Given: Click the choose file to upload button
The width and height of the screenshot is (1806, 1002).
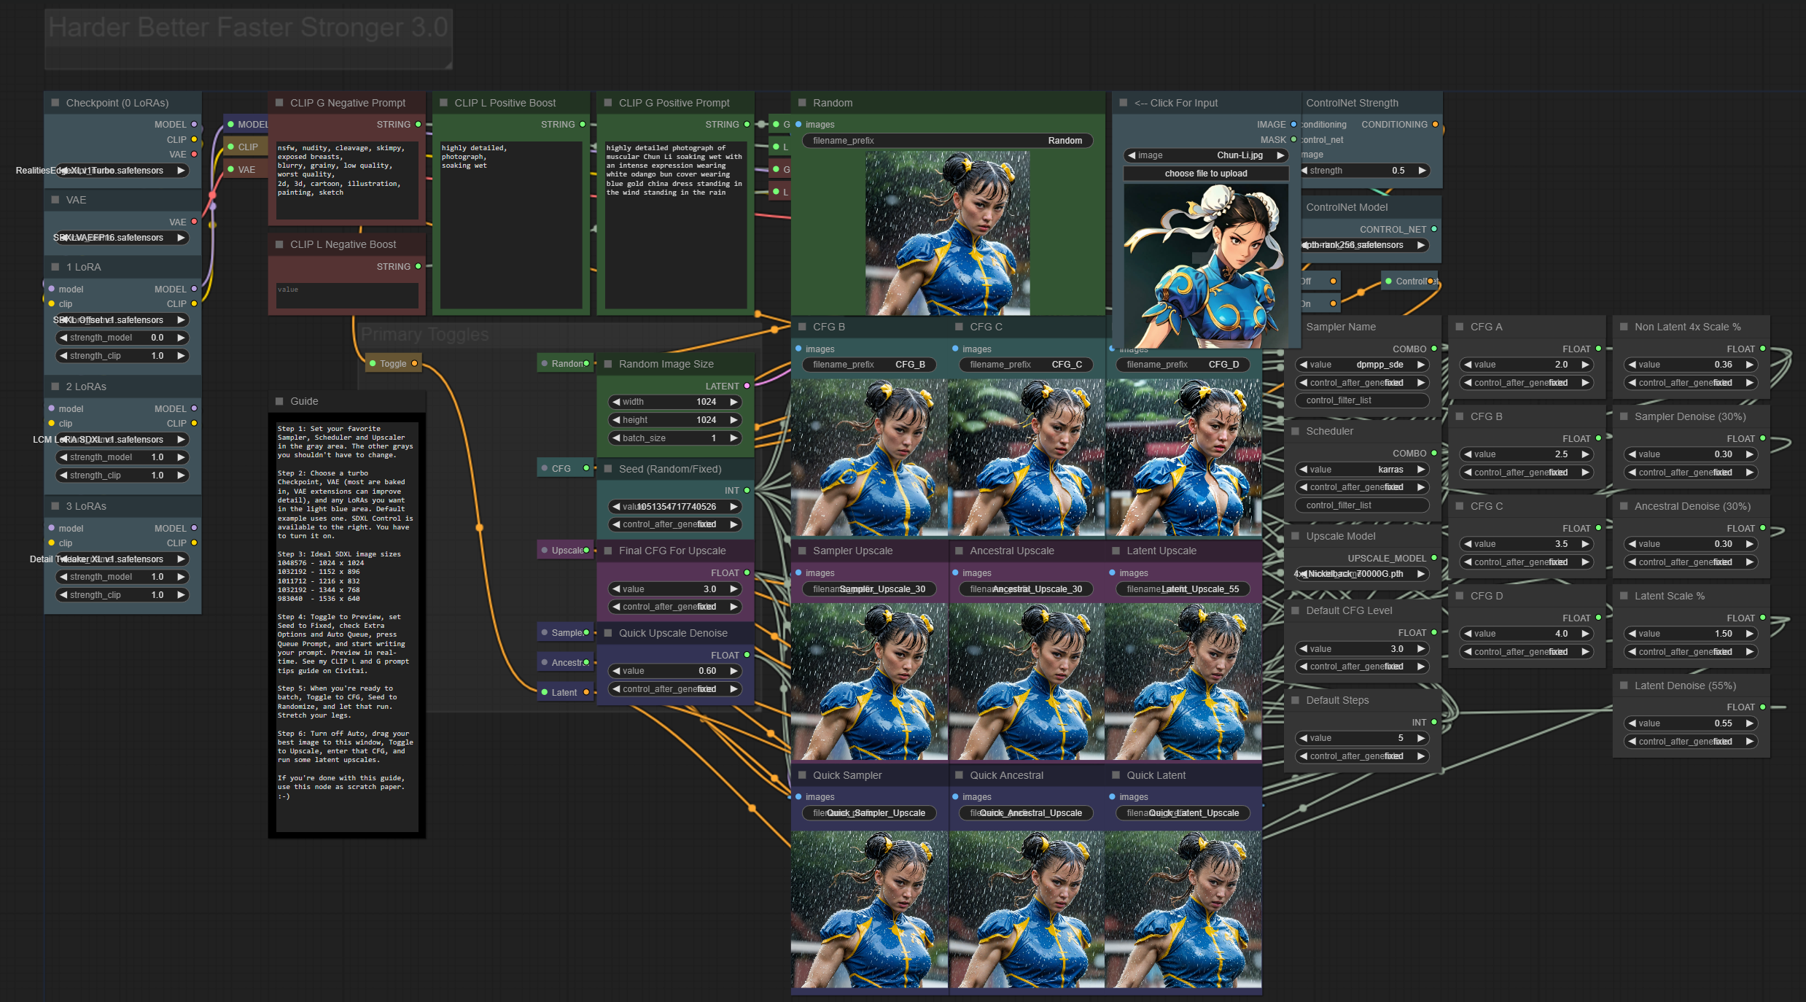Looking at the screenshot, I should 1206,174.
